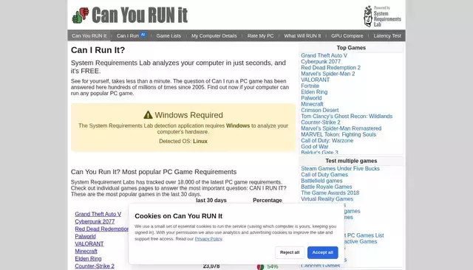Open the Latency Test page
This screenshot has height=270, width=473.
pyautogui.click(x=387, y=36)
